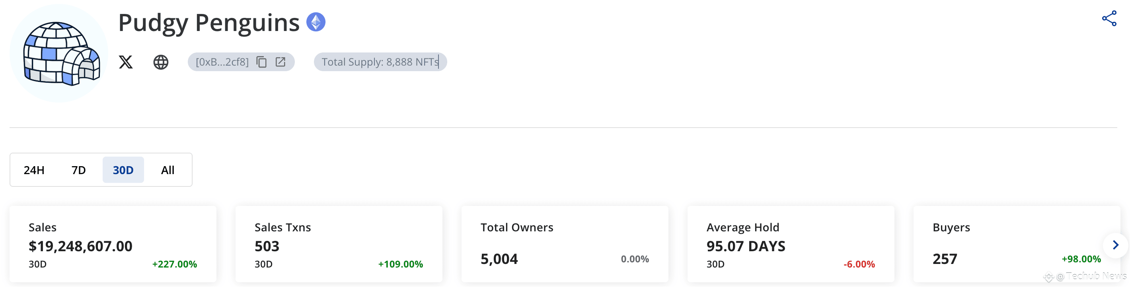The width and height of the screenshot is (1130, 287).
Task: Click the Techhub News watermark logo
Action: (1048, 277)
